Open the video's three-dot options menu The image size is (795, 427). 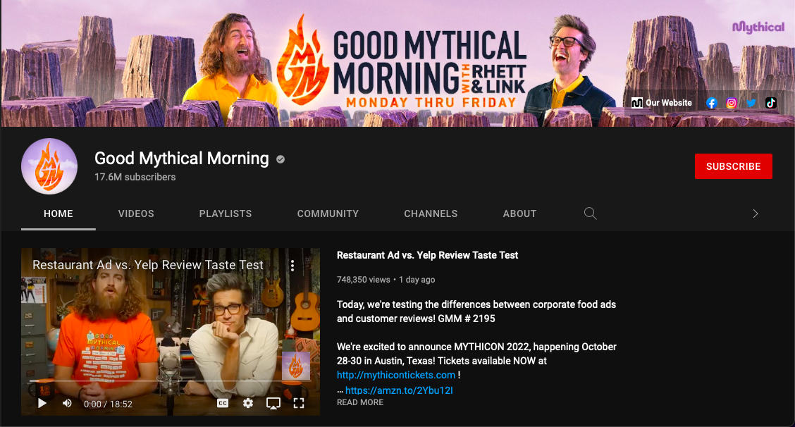pyautogui.click(x=292, y=265)
